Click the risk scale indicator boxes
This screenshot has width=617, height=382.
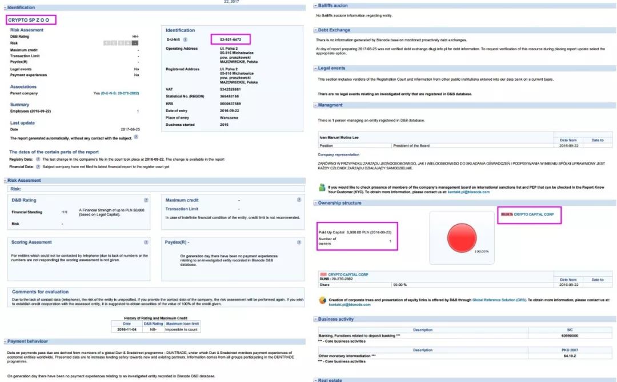[x=121, y=43]
